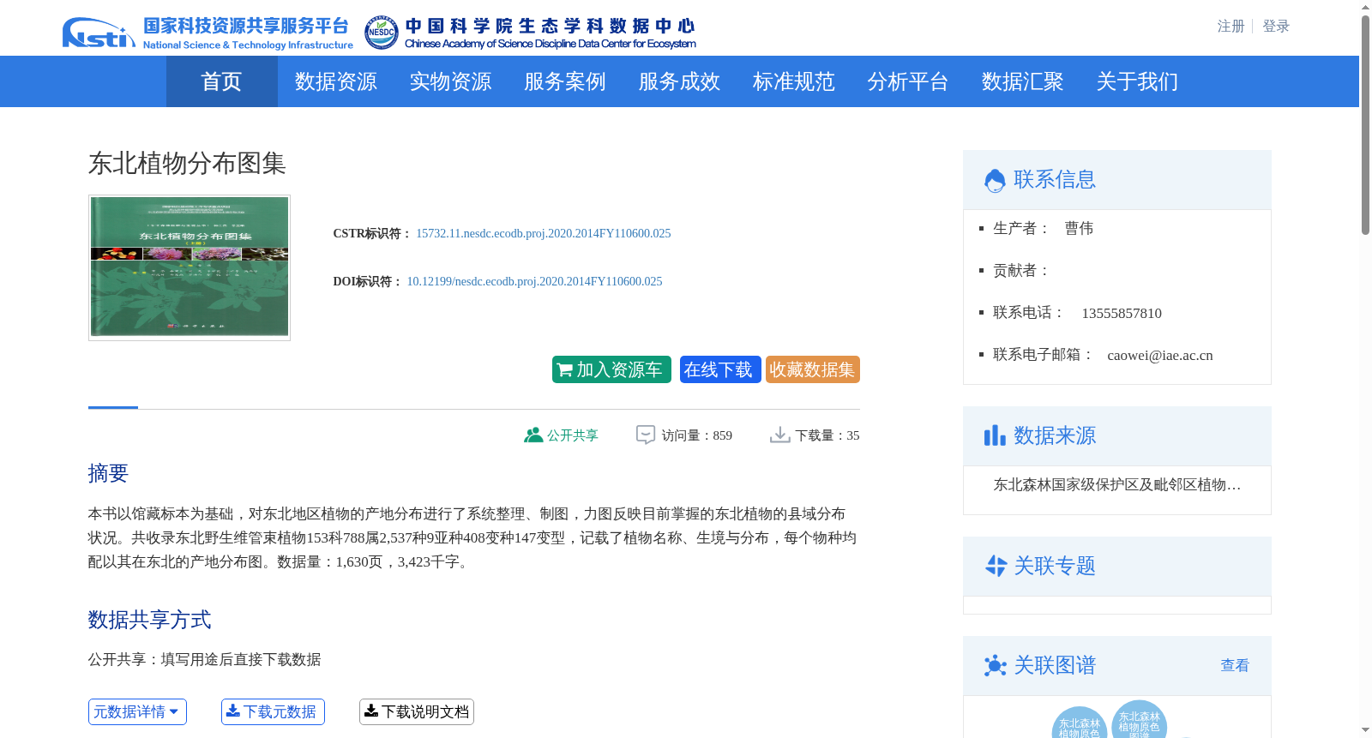Click the 注册 register link

click(x=1231, y=27)
